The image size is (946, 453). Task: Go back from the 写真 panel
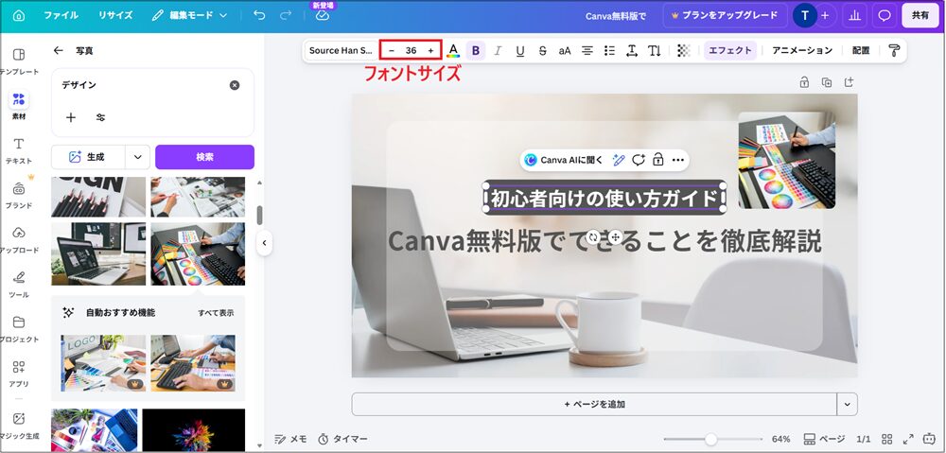click(58, 51)
